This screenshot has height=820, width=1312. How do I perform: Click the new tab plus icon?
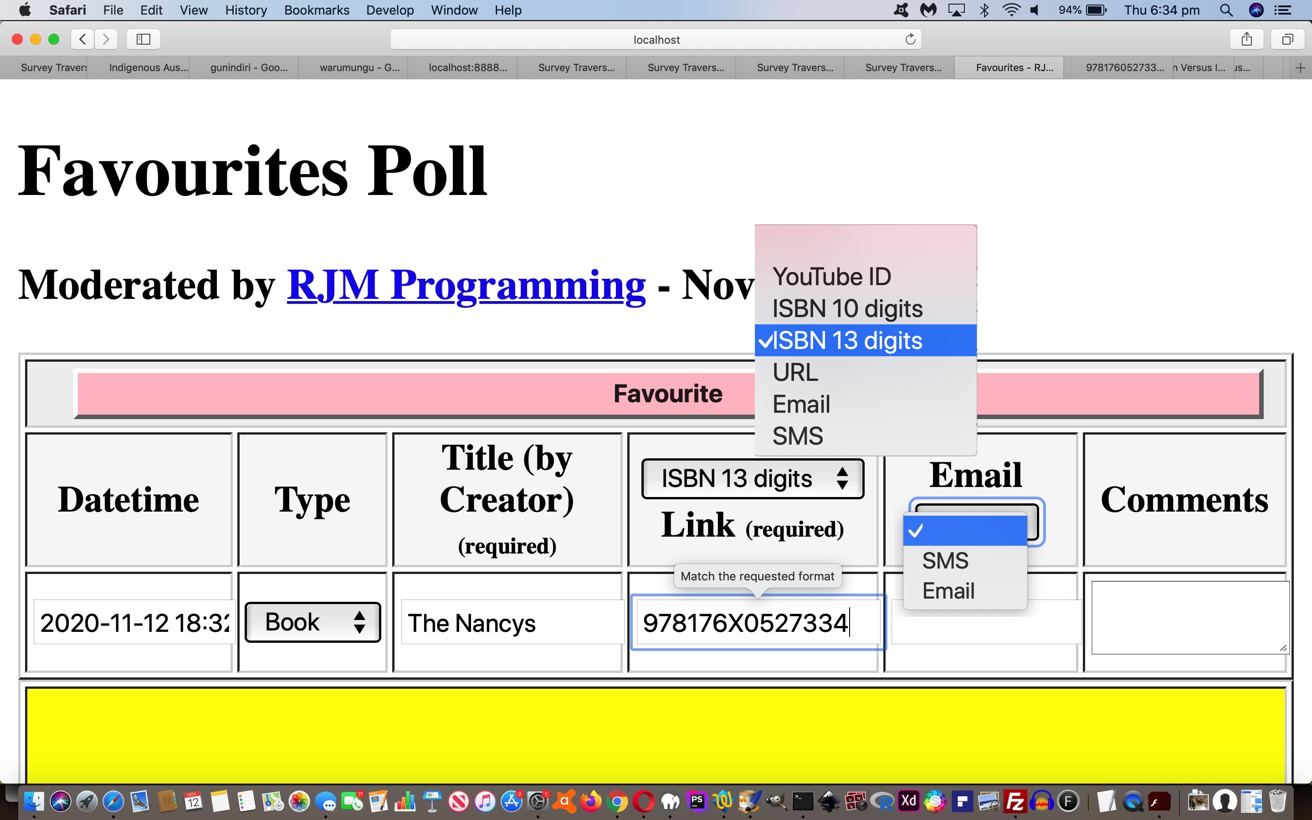point(1300,68)
